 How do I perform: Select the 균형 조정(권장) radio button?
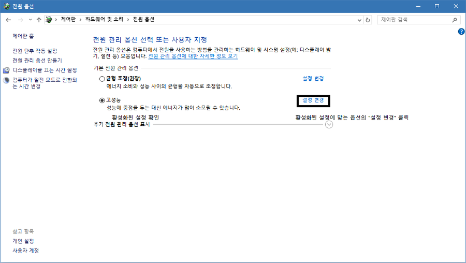(102, 79)
